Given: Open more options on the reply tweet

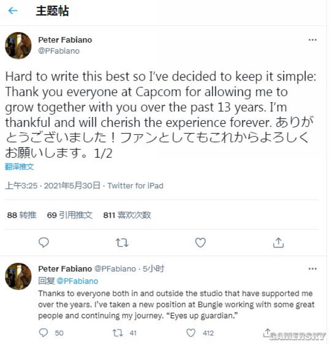Looking at the screenshot, I should coord(313,269).
